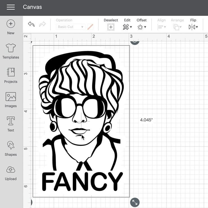Click the New project plus icon
This screenshot has width=208, height=208.
[x=11, y=24]
